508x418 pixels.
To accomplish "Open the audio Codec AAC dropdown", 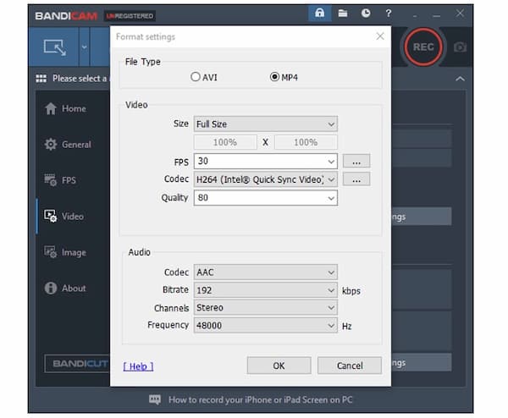I will click(x=265, y=272).
